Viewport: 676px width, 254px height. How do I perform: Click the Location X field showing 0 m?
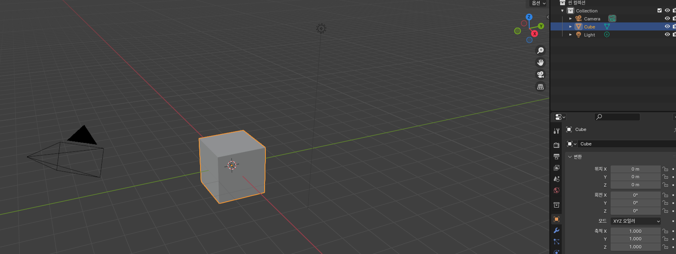click(x=636, y=169)
